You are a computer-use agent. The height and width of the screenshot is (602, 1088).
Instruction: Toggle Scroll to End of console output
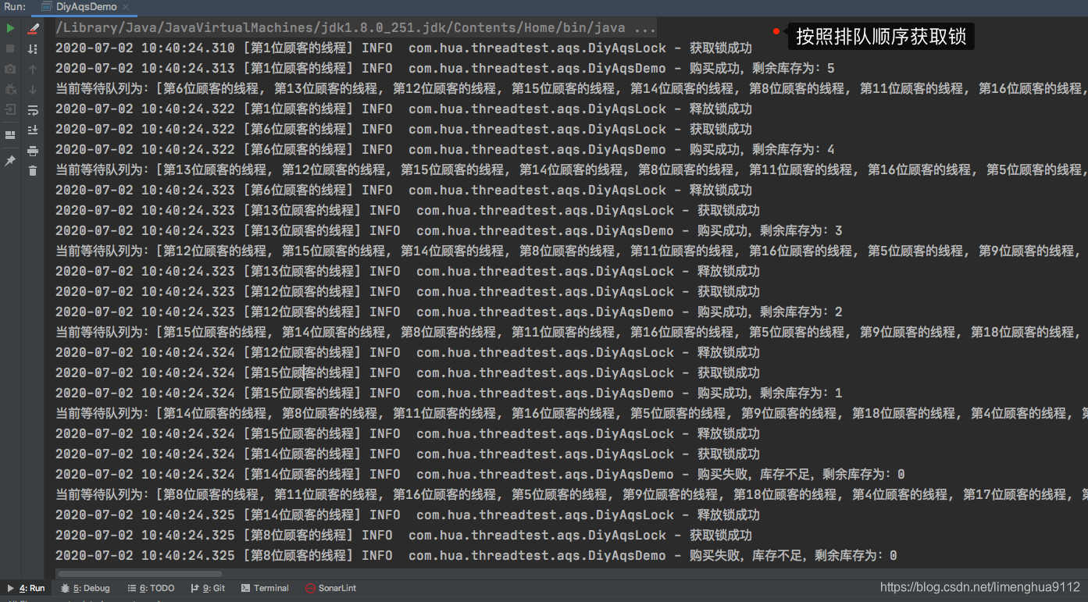tap(33, 130)
